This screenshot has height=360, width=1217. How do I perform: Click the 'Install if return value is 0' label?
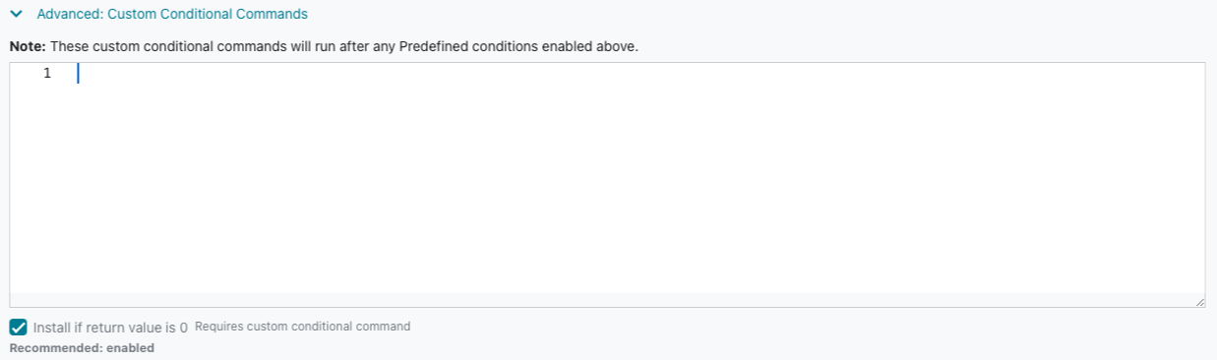[x=110, y=328]
